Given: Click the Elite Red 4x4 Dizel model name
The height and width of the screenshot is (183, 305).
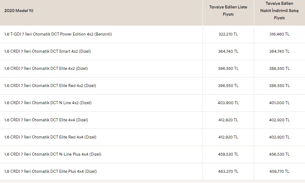Looking at the screenshot, I should [x=50, y=137].
